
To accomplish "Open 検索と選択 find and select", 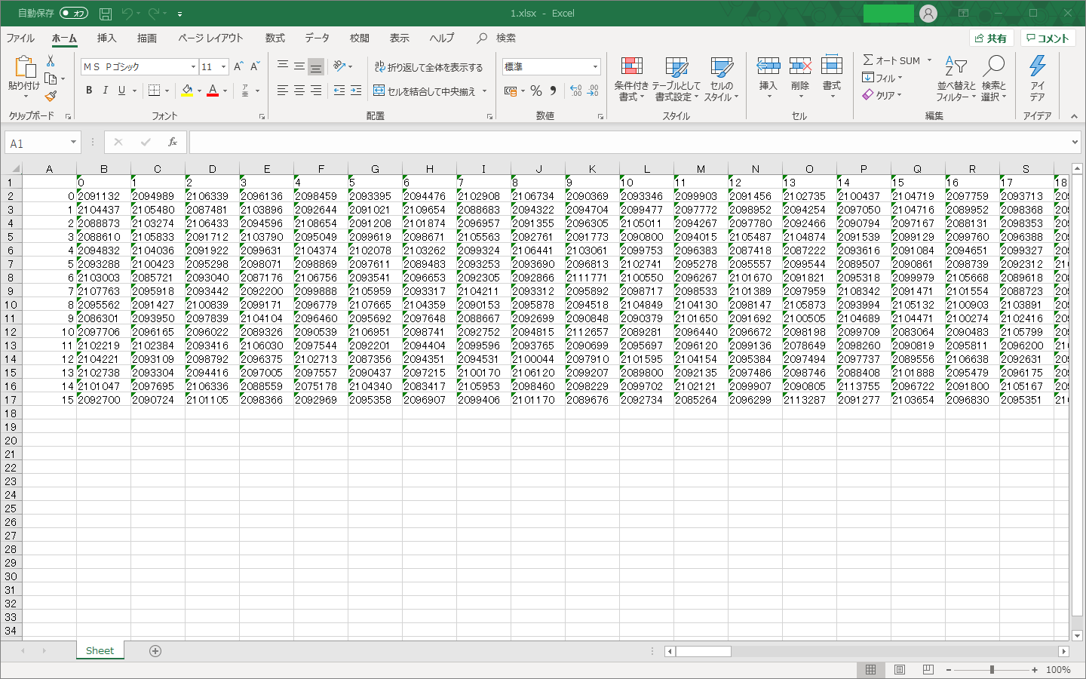I will click(x=994, y=78).
